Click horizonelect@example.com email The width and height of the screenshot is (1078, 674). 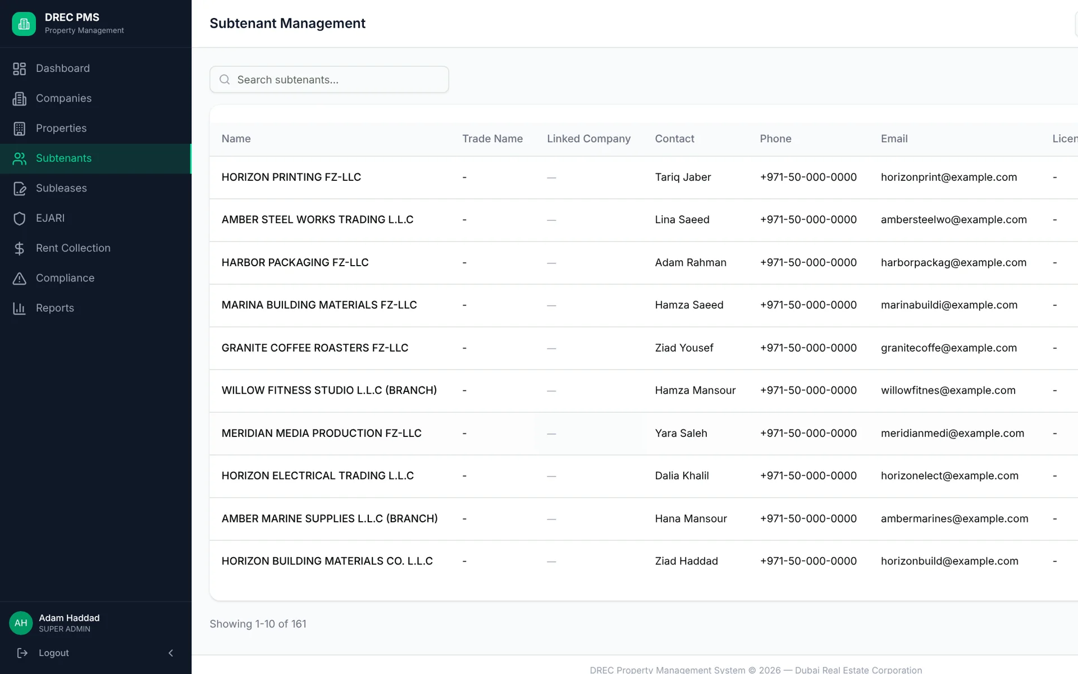coord(949,476)
